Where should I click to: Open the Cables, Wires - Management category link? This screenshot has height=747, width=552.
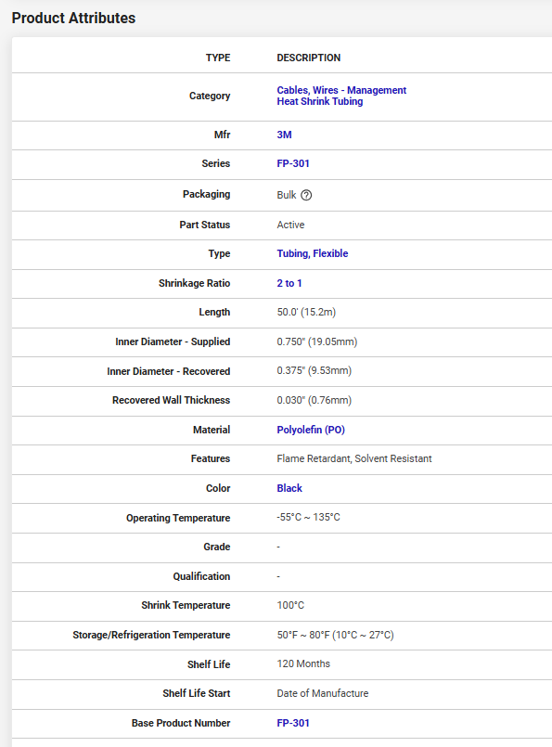[341, 90]
